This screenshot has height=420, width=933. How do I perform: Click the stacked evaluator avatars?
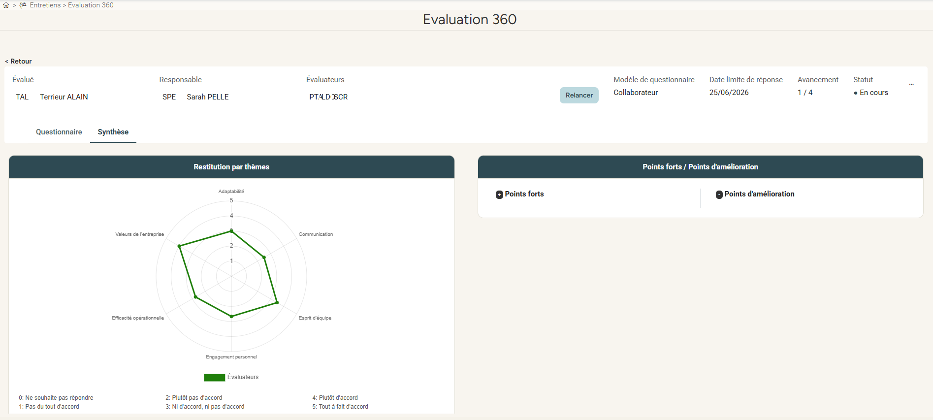pos(328,97)
